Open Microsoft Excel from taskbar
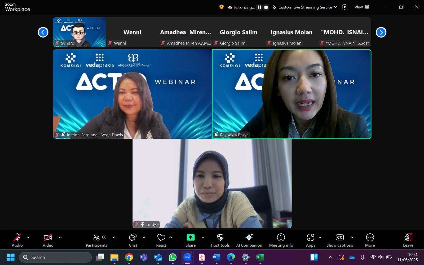 (x=260, y=257)
